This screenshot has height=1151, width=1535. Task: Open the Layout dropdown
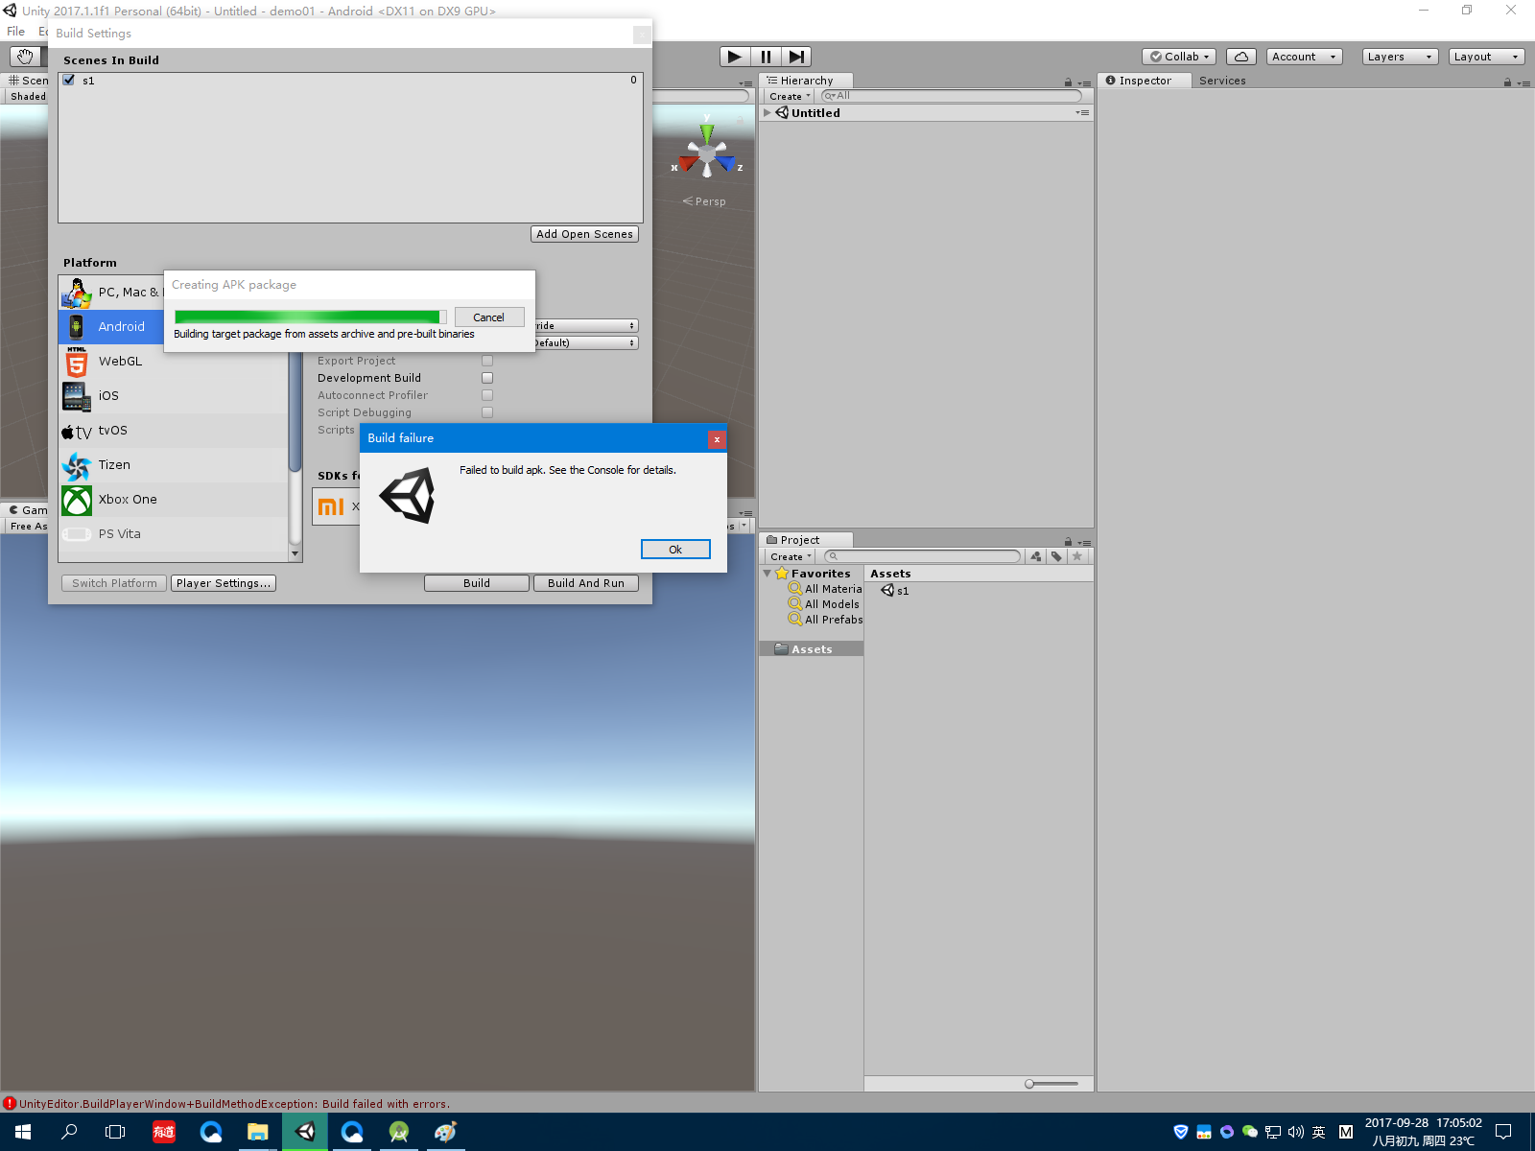1487,57
